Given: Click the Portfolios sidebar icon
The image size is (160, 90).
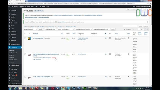Looking at the screenshot, I should (x=9, y=34).
